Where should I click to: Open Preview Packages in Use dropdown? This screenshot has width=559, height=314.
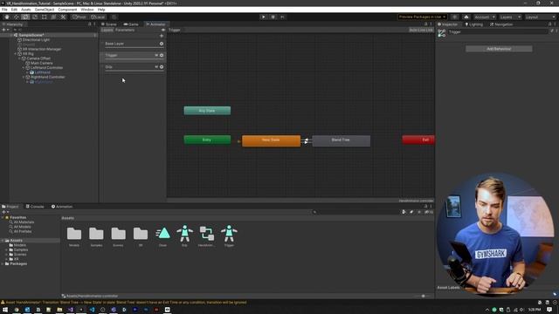click(x=422, y=17)
